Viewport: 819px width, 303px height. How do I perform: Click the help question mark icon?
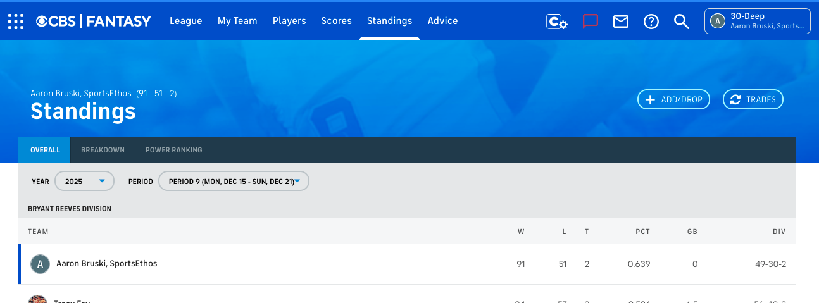651,22
